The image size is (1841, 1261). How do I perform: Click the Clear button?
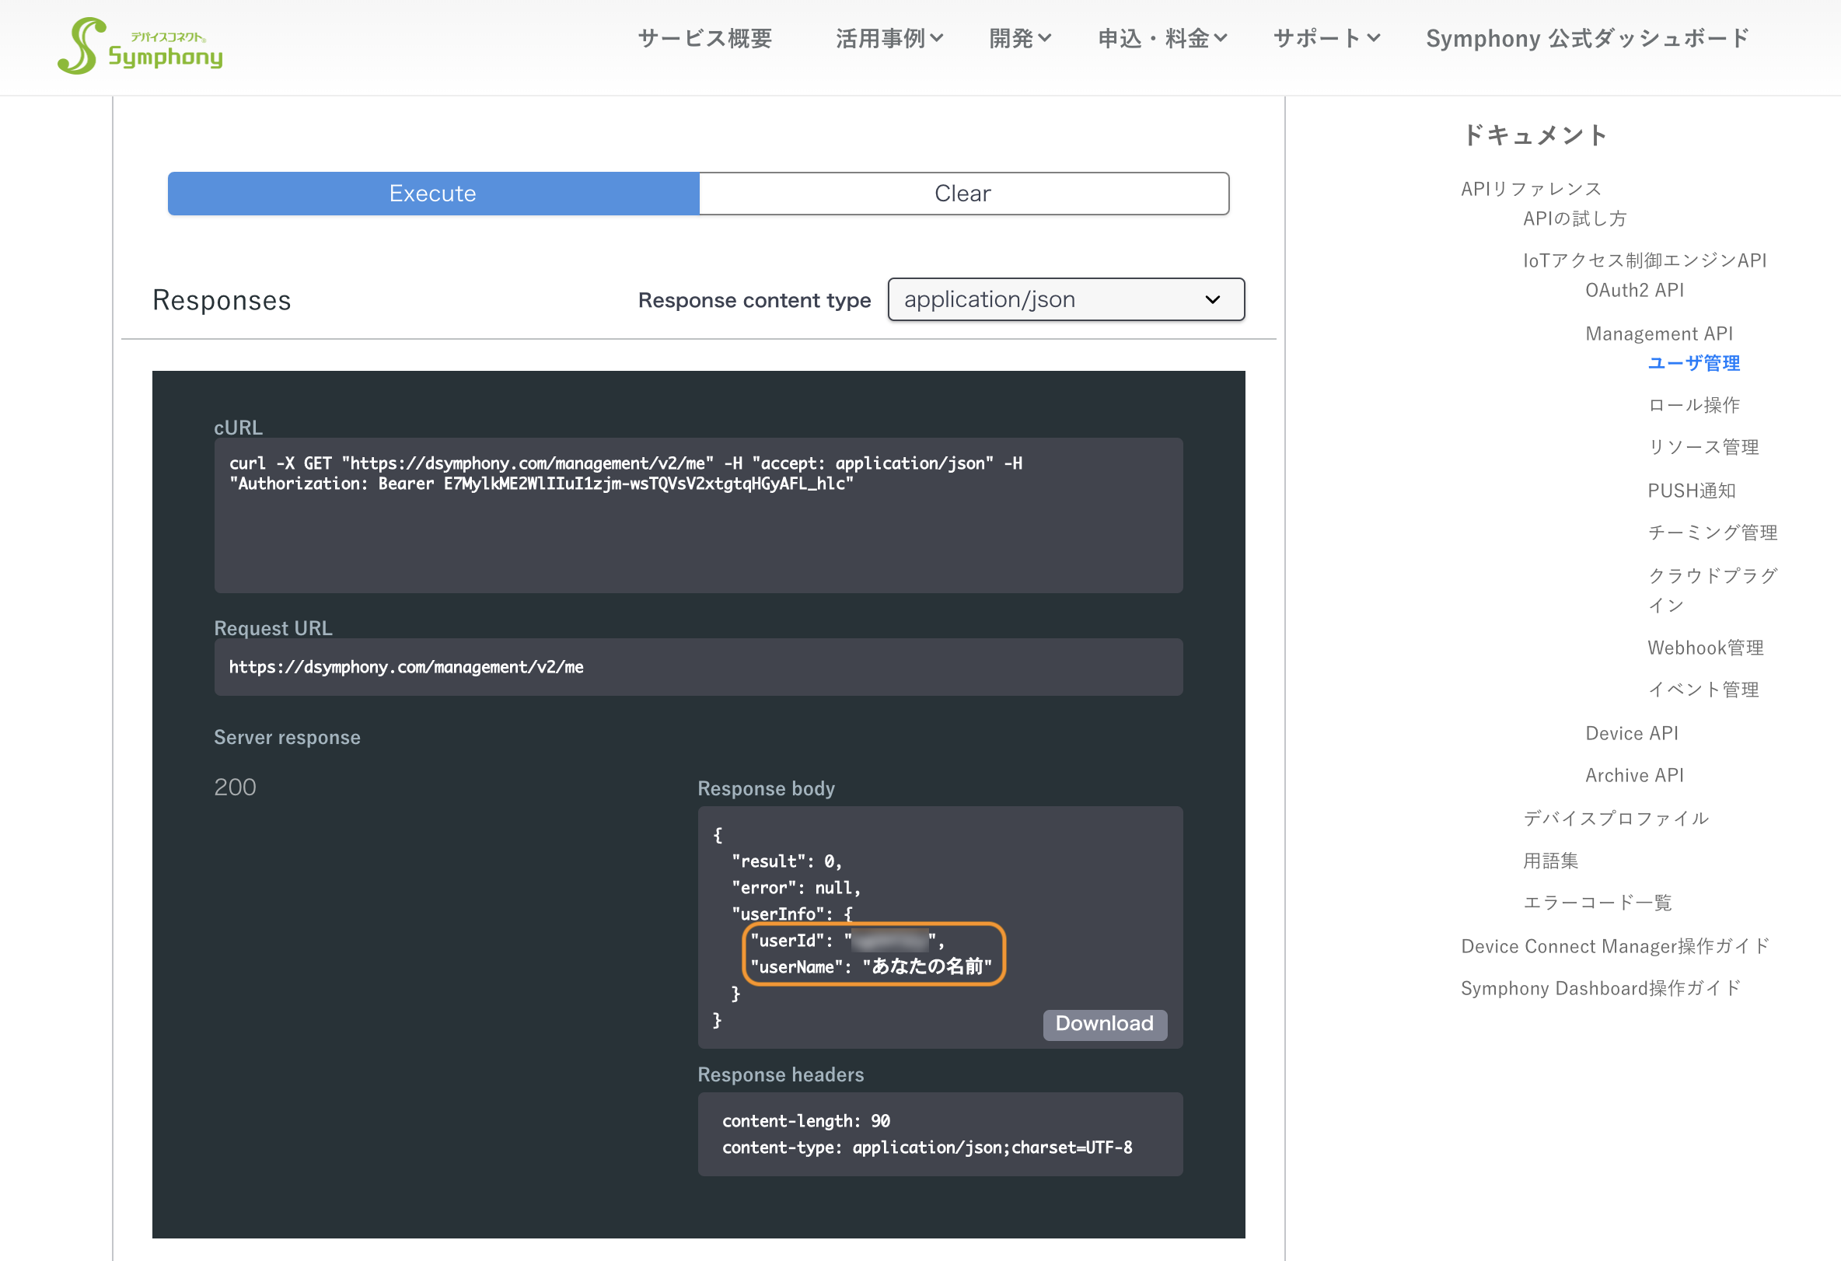[x=963, y=194]
